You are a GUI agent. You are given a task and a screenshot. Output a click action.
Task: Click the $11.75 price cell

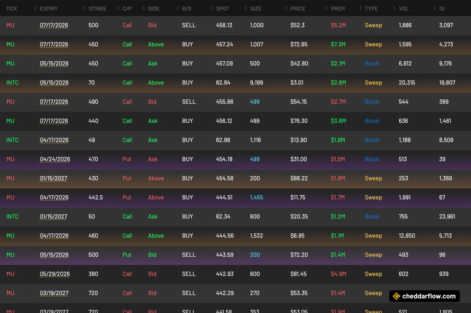tap(298, 198)
